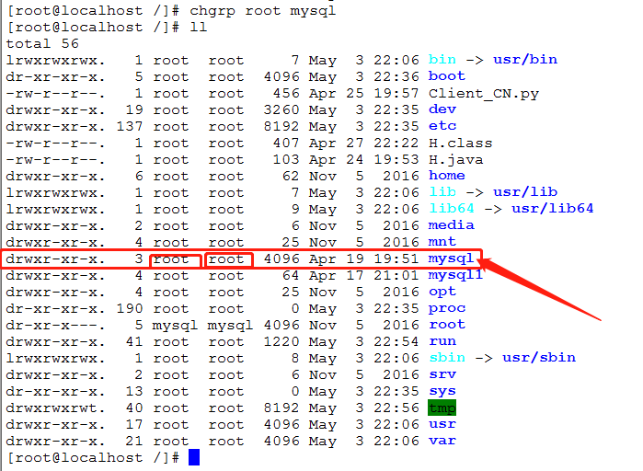The height and width of the screenshot is (471, 643).
Task: Click the 'run' directory name
Action: point(442,341)
